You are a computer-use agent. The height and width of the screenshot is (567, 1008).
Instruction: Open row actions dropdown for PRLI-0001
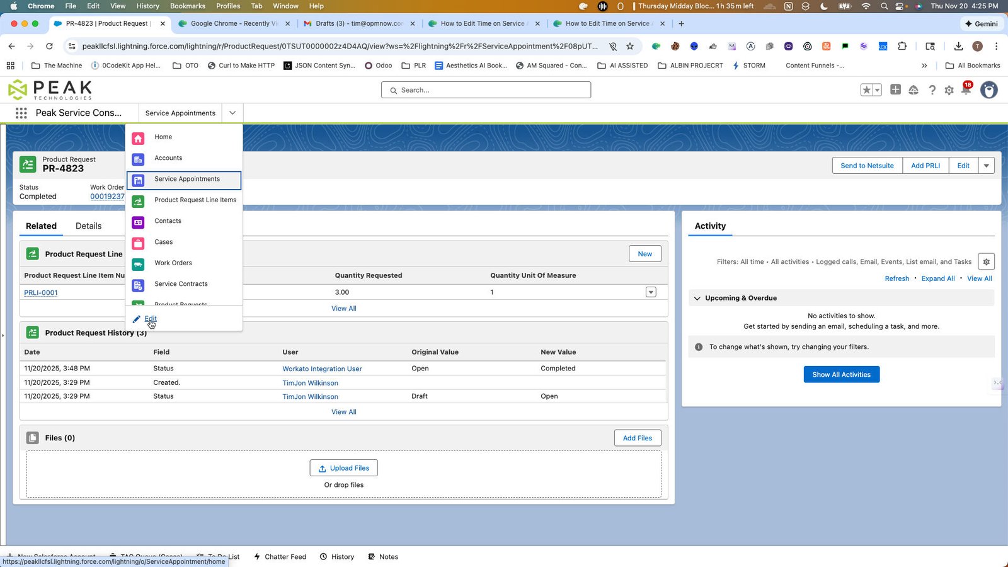pos(651,292)
